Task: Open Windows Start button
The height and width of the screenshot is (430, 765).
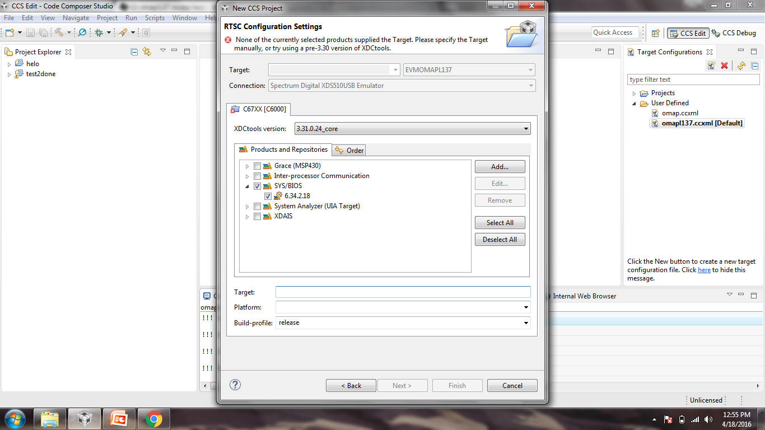Action: click(14, 419)
